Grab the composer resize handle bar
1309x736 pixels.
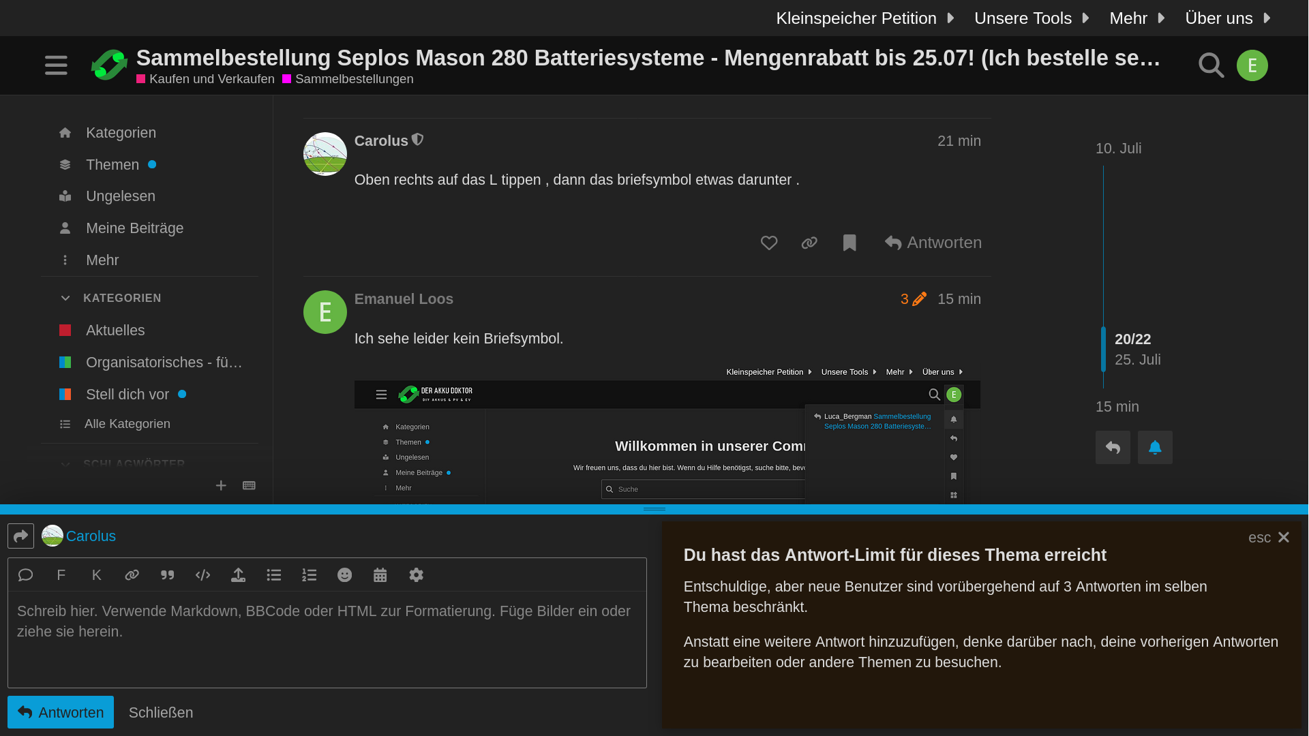pyautogui.click(x=654, y=509)
